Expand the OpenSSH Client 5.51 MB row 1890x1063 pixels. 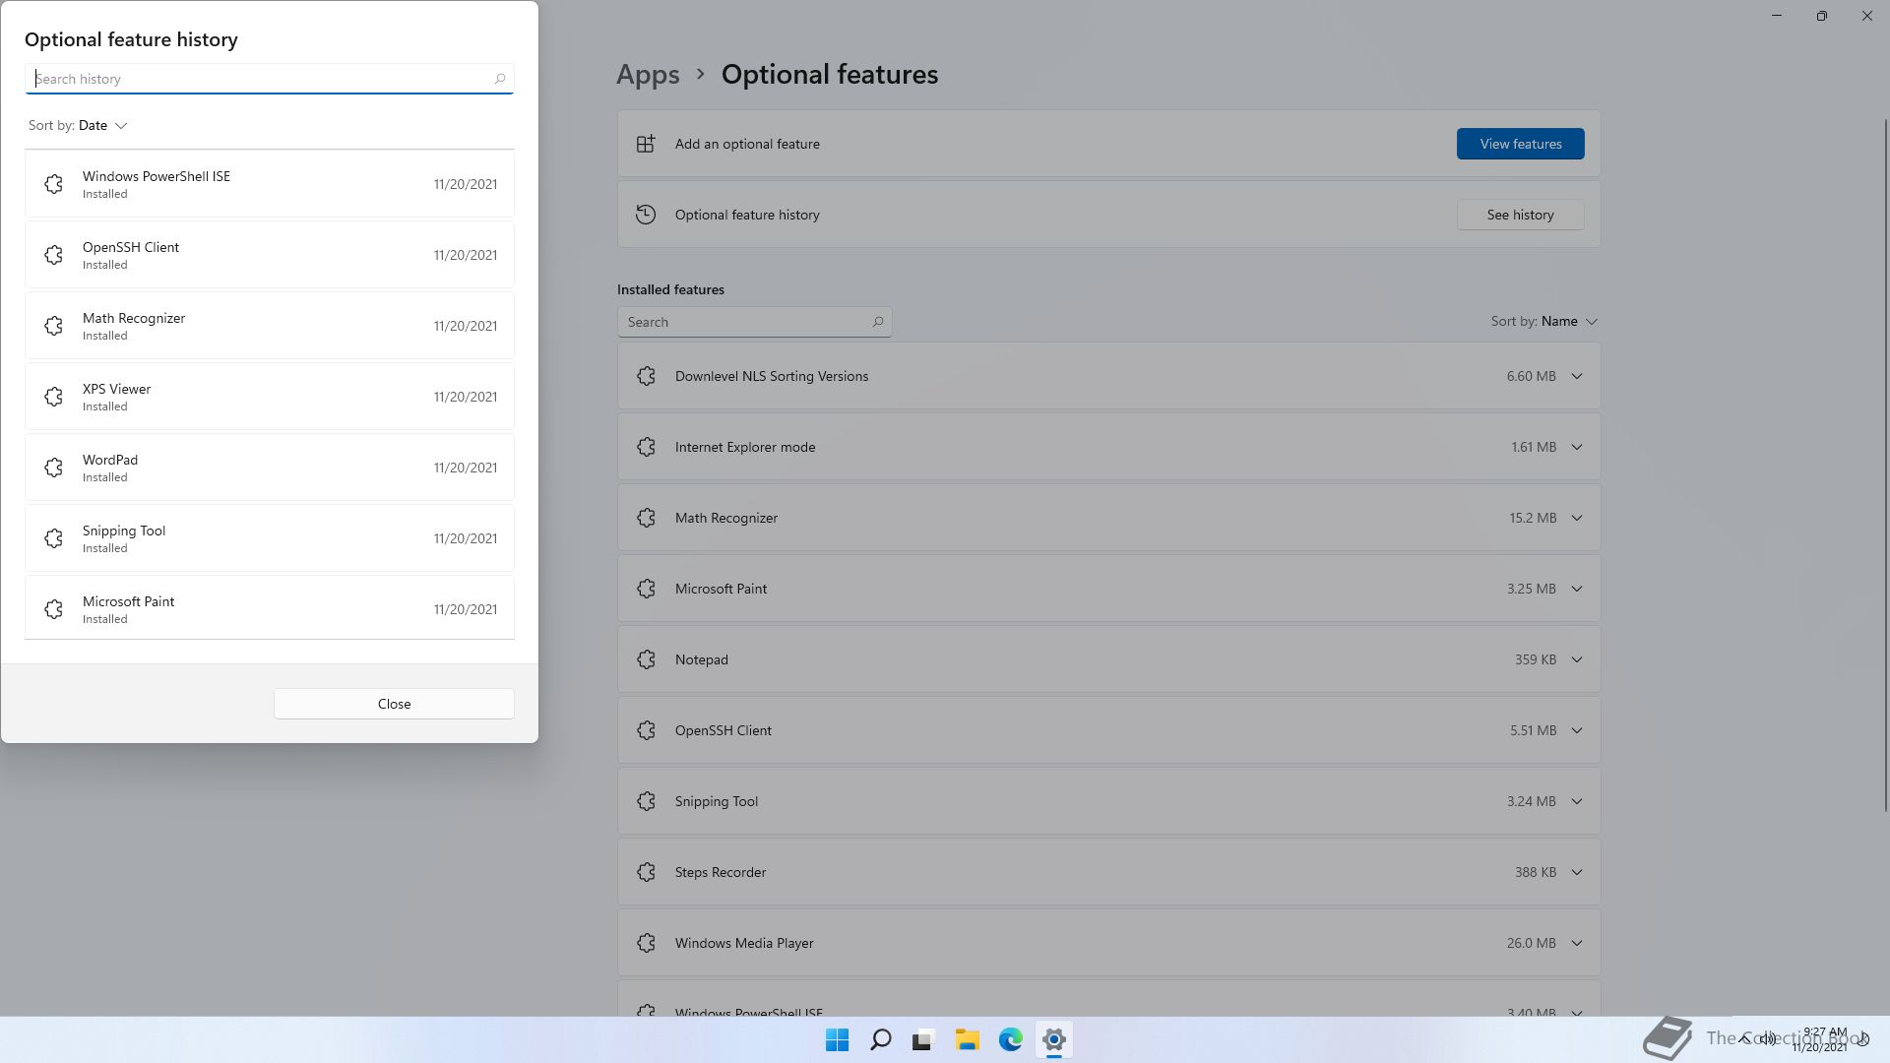coord(1577,730)
